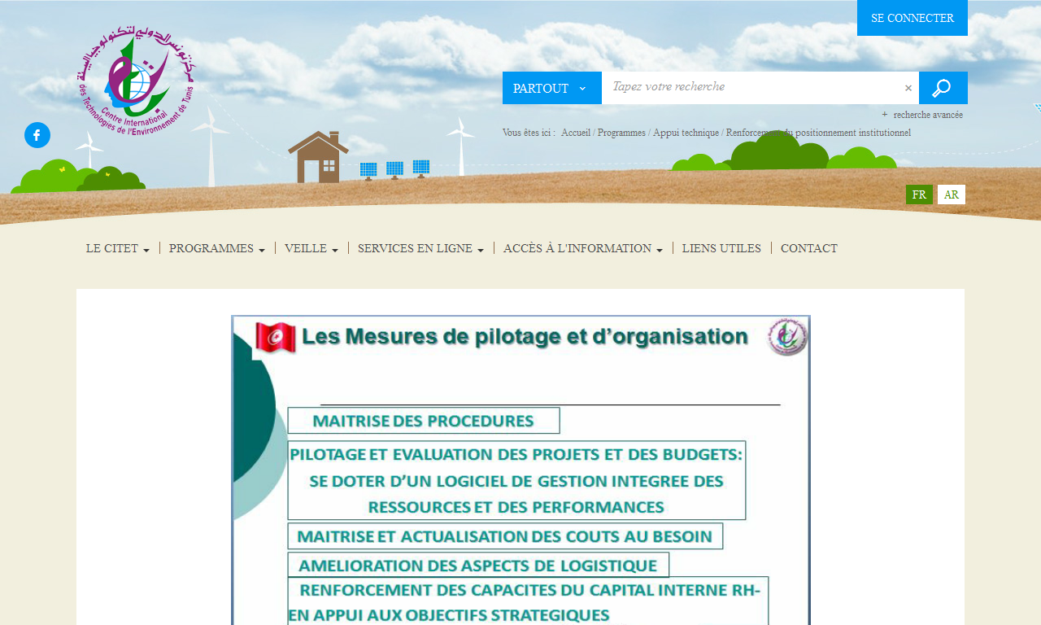Open the CONTACT menu item
Image resolution: width=1041 pixels, height=625 pixels.
tap(809, 248)
